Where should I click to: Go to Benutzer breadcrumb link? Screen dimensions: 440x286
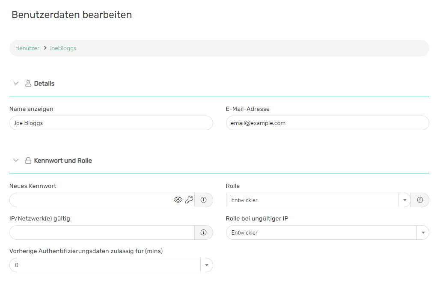click(27, 48)
